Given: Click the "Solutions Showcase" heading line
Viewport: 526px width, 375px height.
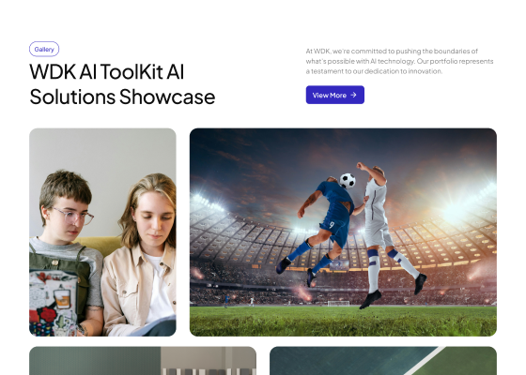Looking at the screenshot, I should (x=122, y=97).
